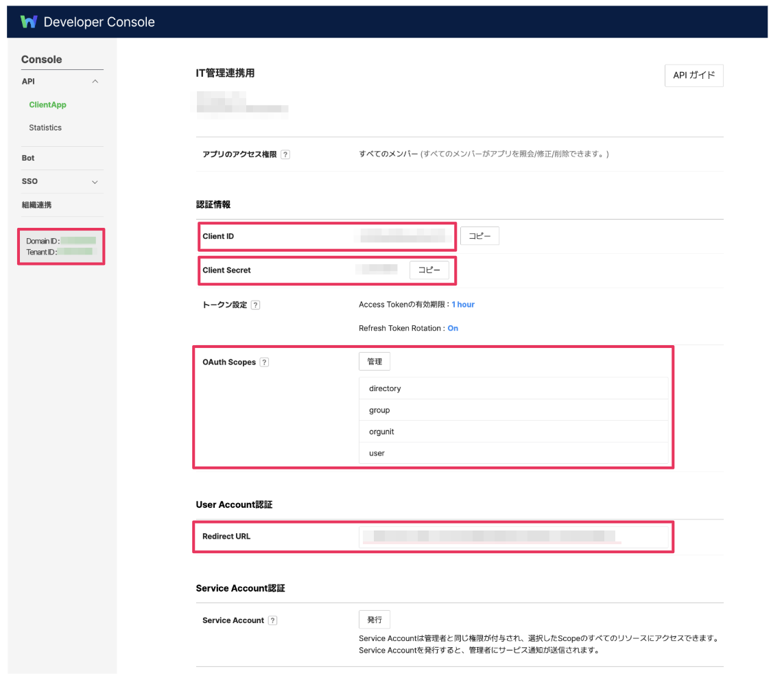This screenshot has height=678, width=771.
Task: Click the 発行 button for Service Account
Action: [x=375, y=620]
